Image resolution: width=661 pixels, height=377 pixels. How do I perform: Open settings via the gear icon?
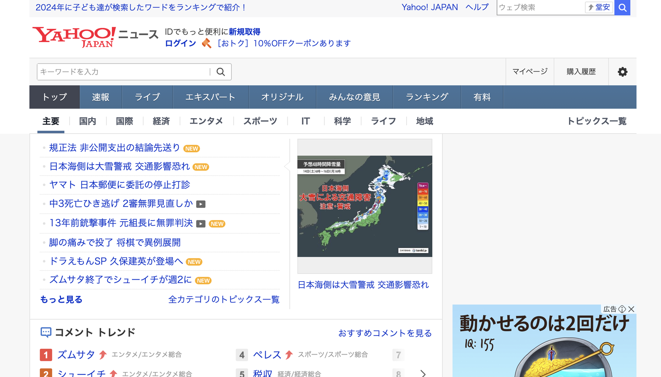[x=622, y=72]
